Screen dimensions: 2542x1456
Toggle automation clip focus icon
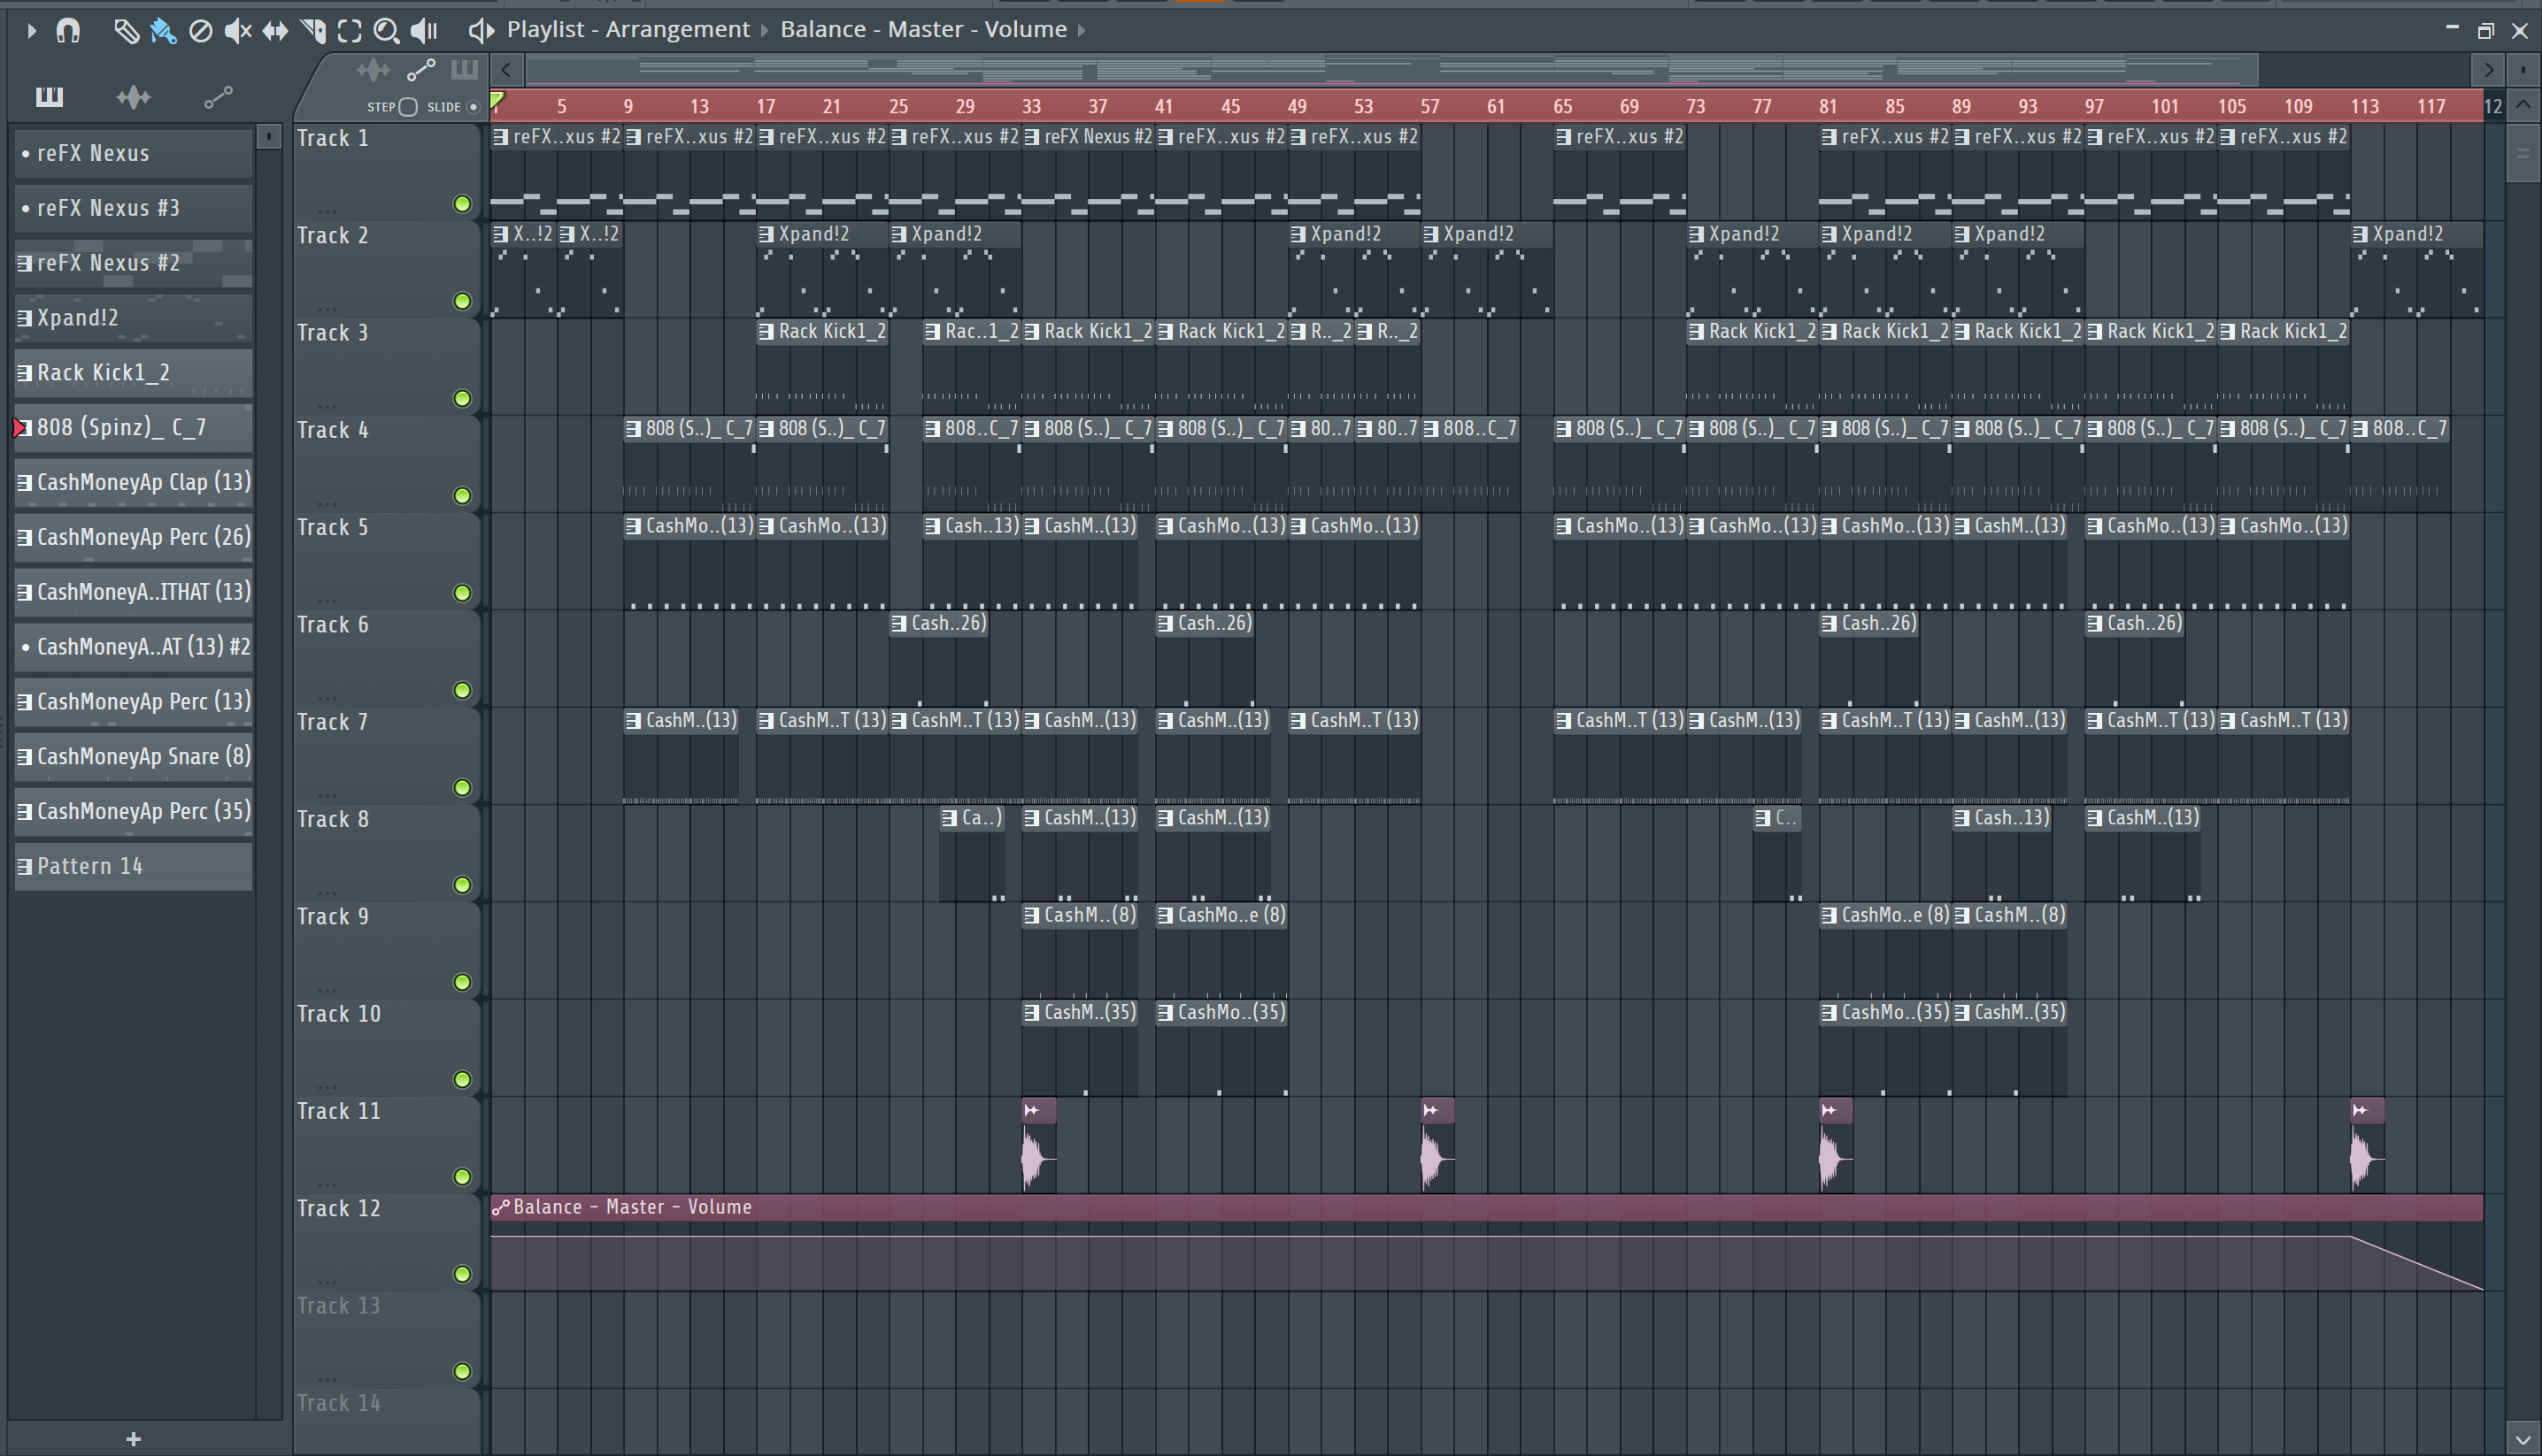(x=421, y=69)
